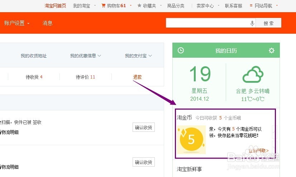Image resolution: width=296 pixels, height=177 pixels.
Task: Expand the 网站导航 dropdown arrow
Action: tap(277, 5)
